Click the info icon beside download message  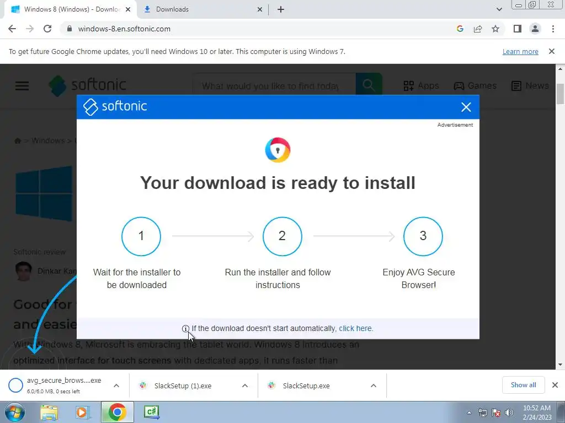(x=185, y=328)
